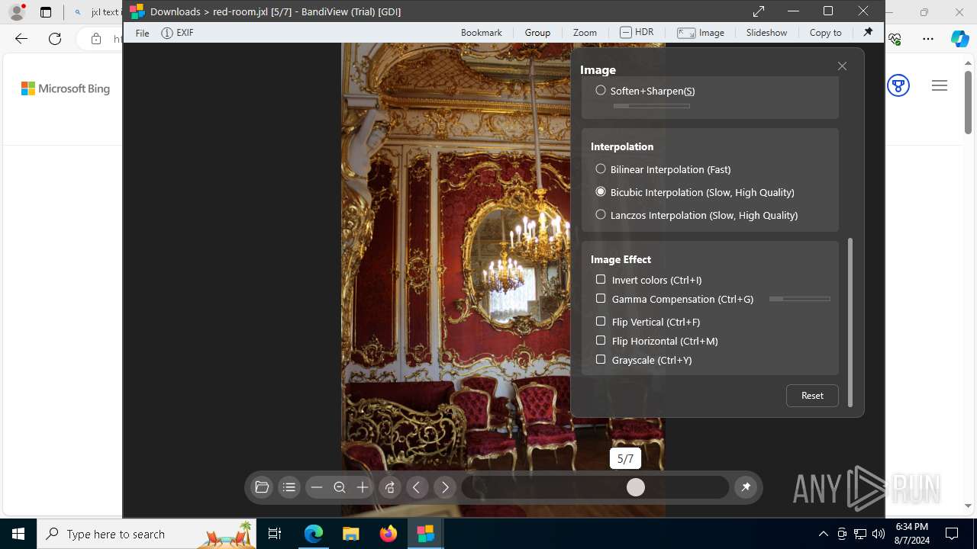The height and width of the screenshot is (549, 977).
Task: Go to previous image arrow
Action: point(417,487)
